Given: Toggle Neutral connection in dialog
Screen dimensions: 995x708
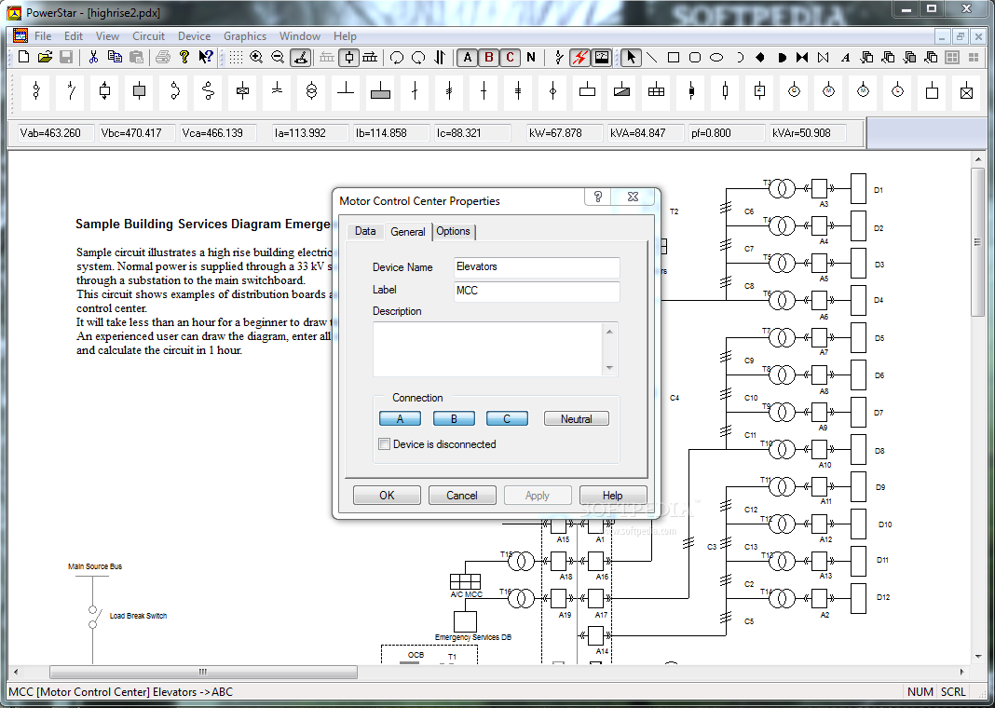Looking at the screenshot, I should pos(576,418).
